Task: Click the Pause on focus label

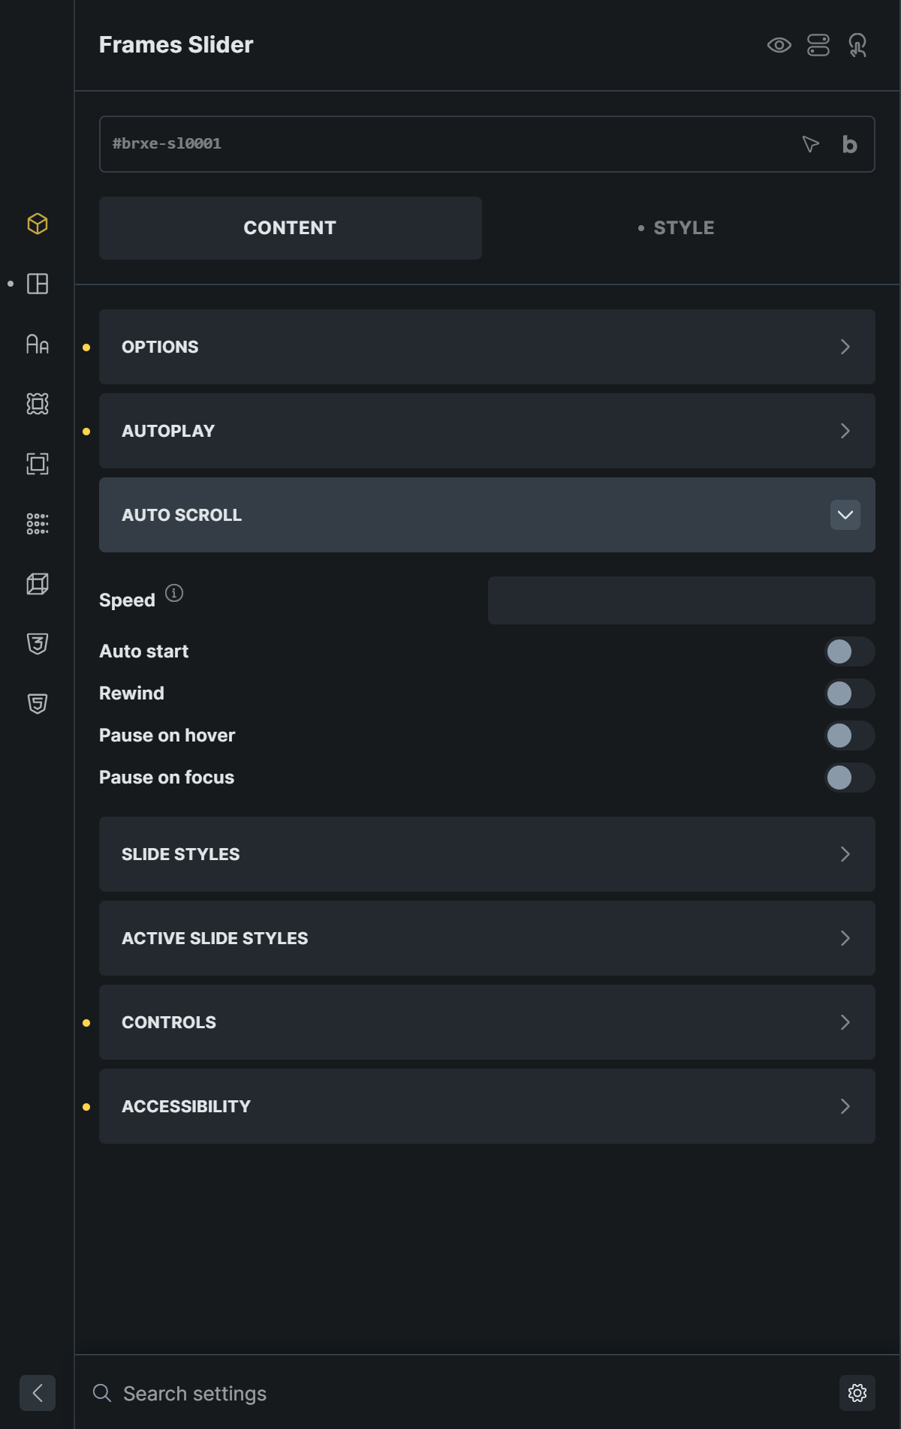Action: point(167,778)
